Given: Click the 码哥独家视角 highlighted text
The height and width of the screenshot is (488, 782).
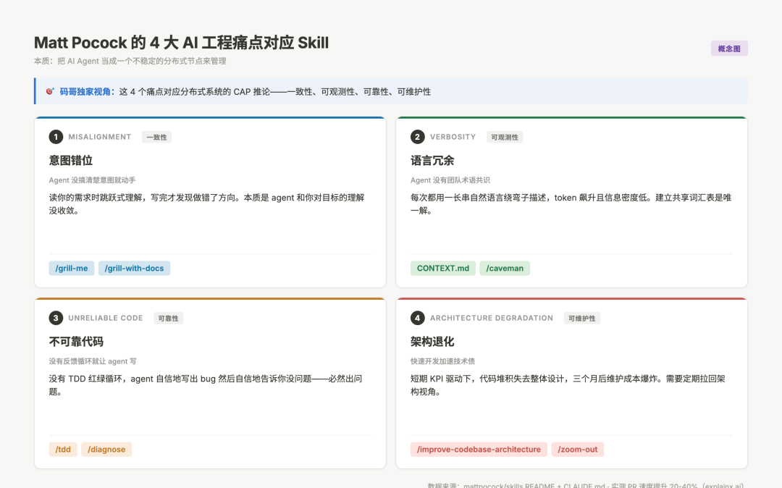Looking at the screenshot, I should (87, 92).
